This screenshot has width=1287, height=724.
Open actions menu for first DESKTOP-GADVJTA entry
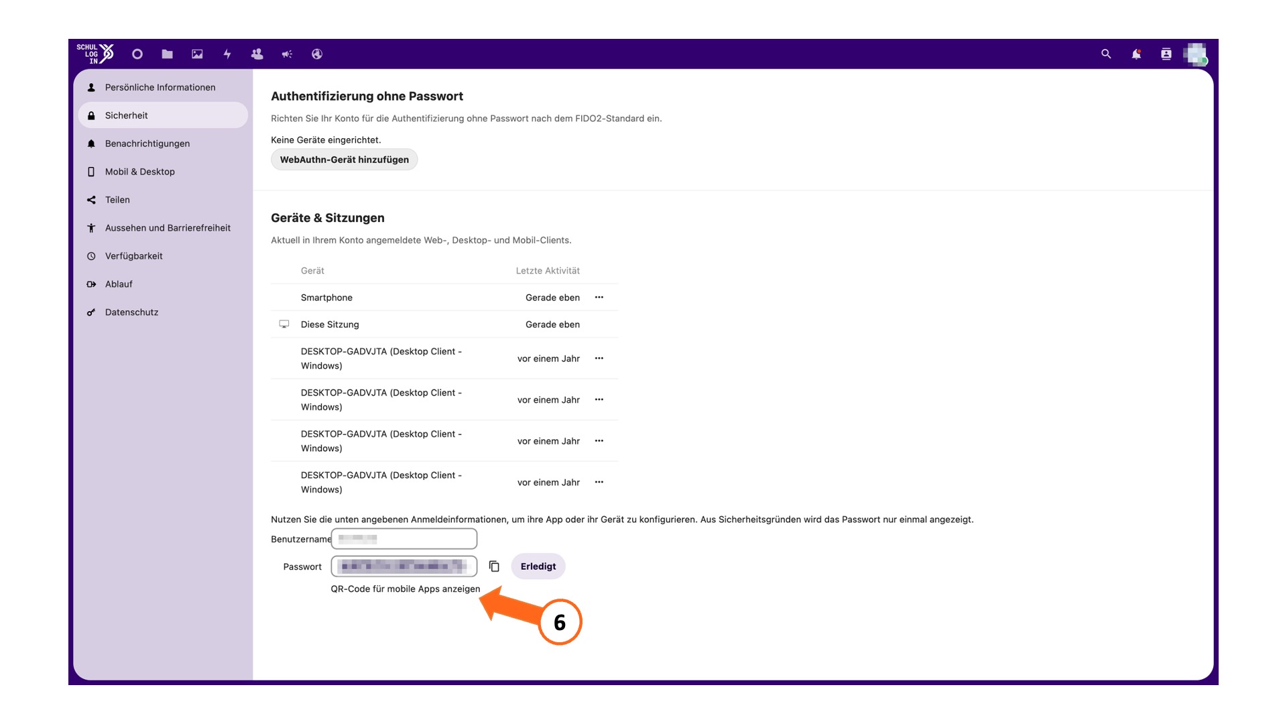click(599, 358)
